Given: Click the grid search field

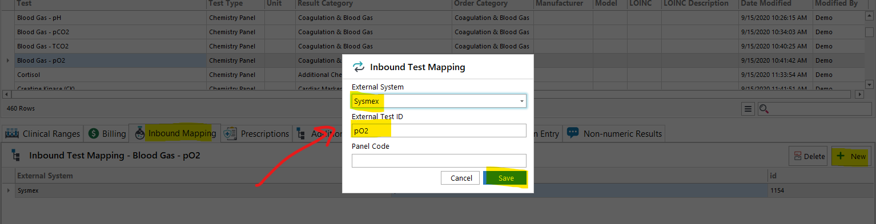Looking at the screenshot, I should coord(815,108).
